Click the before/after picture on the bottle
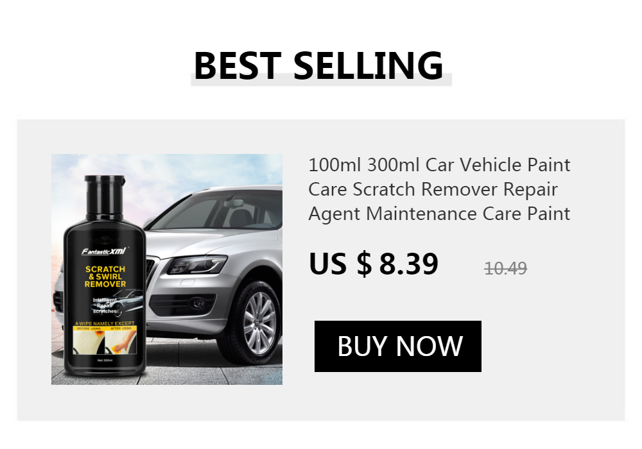This screenshot has width=642, height=449. pyautogui.click(x=105, y=343)
